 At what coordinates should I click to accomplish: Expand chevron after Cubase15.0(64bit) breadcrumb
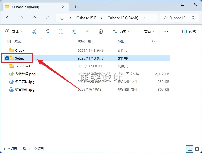click(x=144, y=18)
